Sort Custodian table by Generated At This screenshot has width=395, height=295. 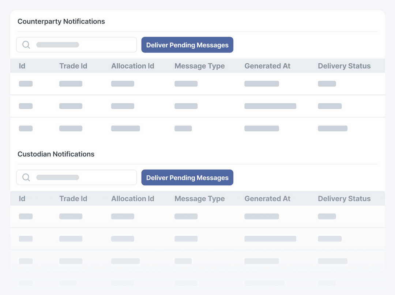(x=267, y=199)
